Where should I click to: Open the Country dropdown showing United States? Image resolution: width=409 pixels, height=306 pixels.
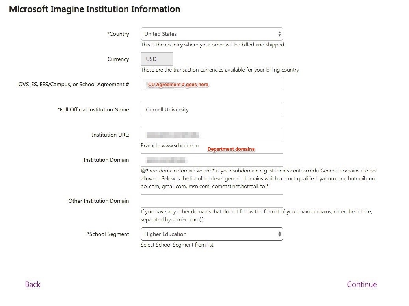pyautogui.click(x=212, y=34)
